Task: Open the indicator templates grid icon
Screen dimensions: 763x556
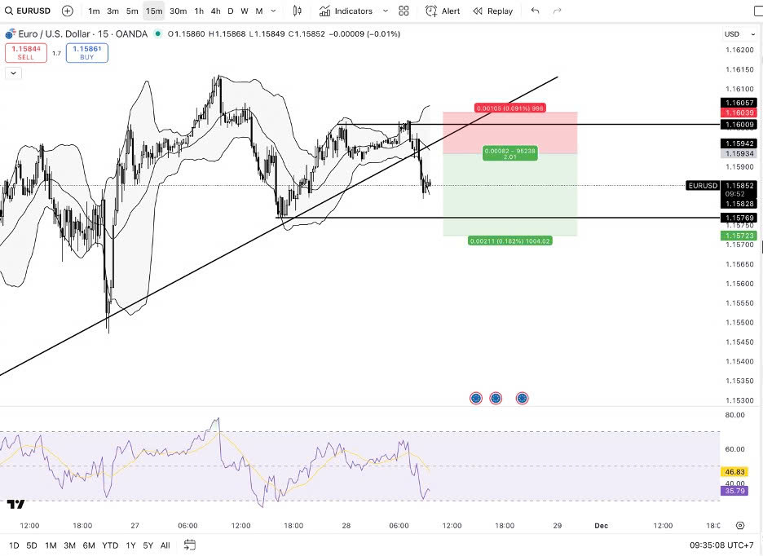Action: coord(404,11)
